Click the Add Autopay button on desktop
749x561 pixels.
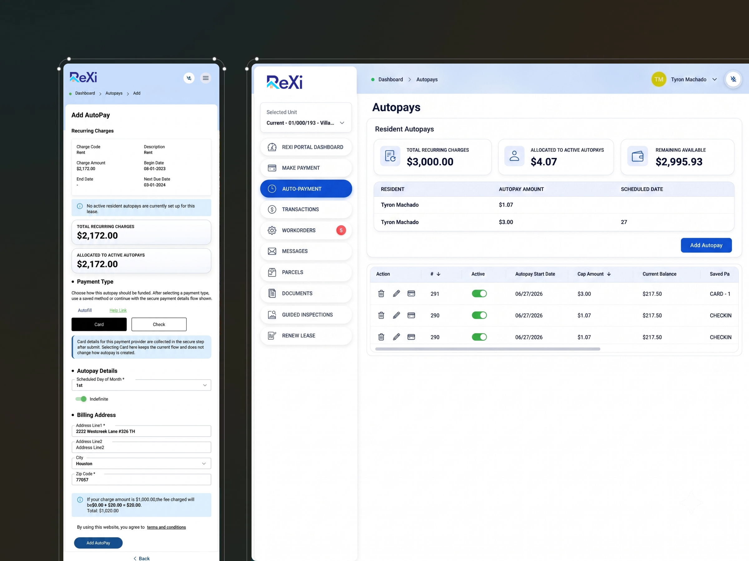point(706,245)
